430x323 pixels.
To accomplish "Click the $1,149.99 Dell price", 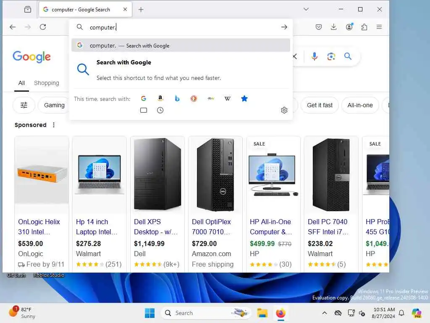I will [x=149, y=244].
